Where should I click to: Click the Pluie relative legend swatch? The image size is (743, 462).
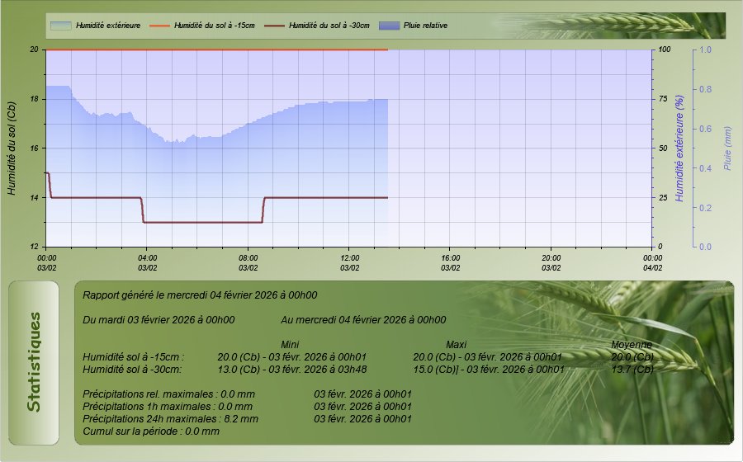[x=388, y=26]
